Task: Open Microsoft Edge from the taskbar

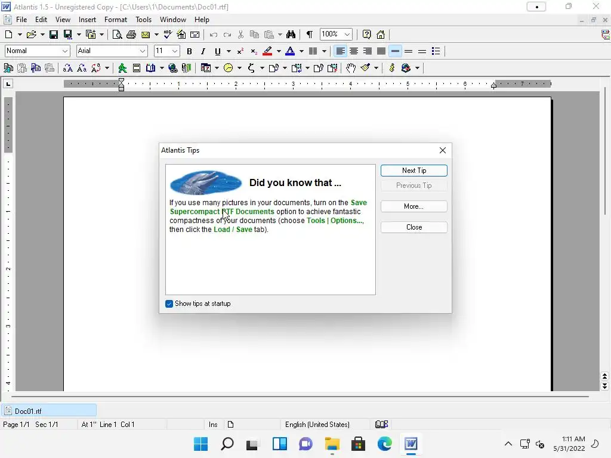Action: pyautogui.click(x=385, y=444)
